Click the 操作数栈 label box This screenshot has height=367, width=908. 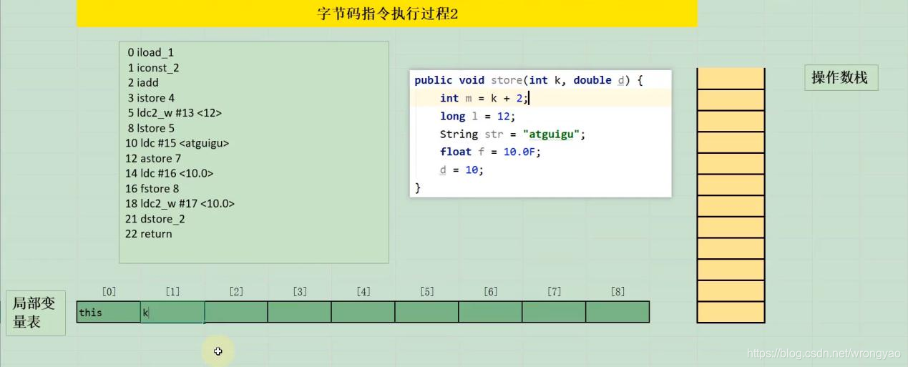pos(841,77)
